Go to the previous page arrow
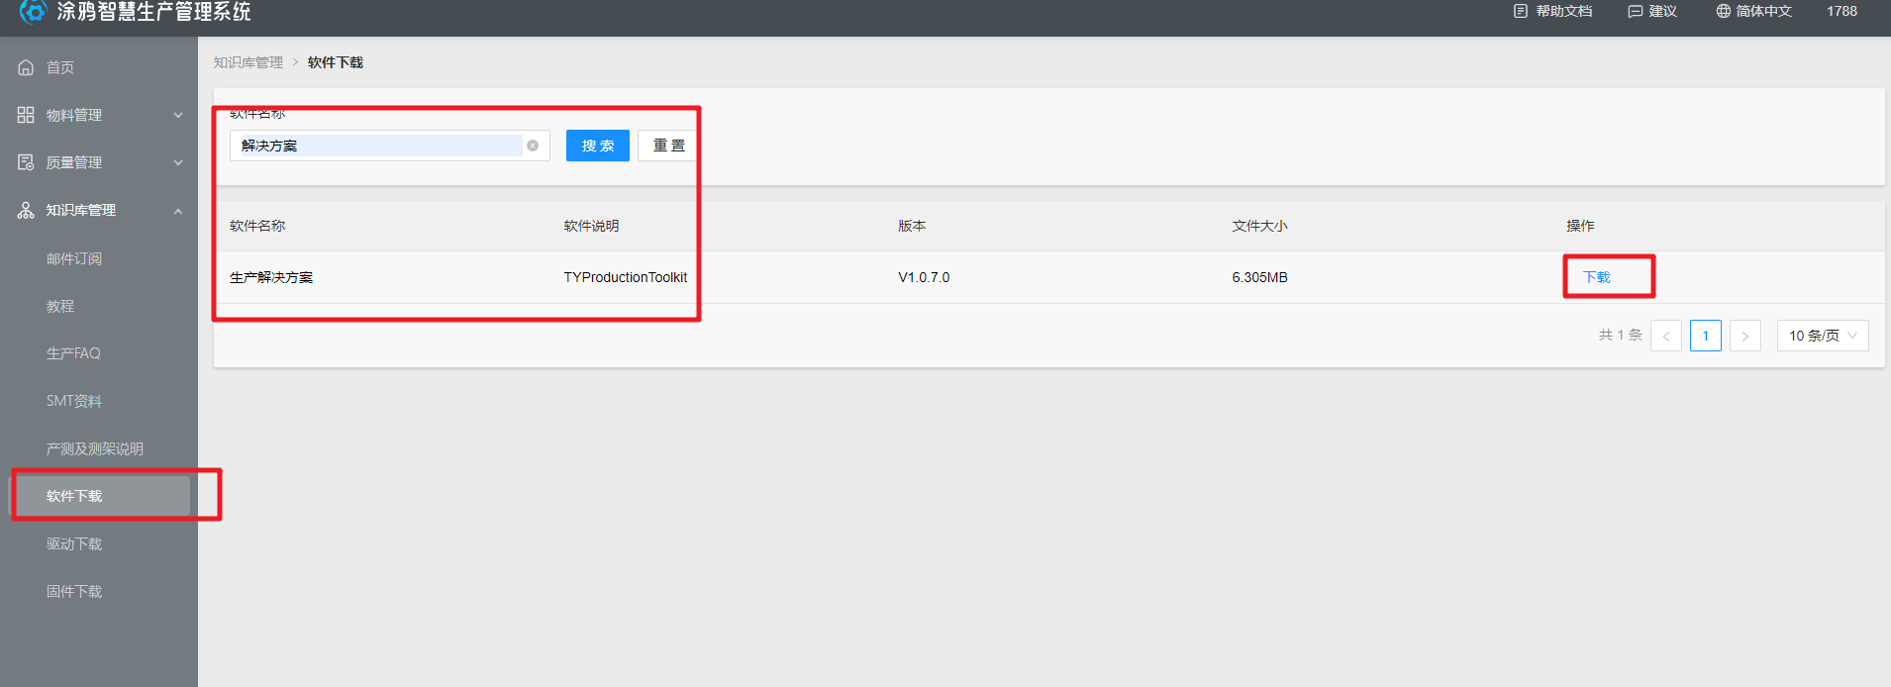The image size is (1891, 687). [x=1666, y=336]
